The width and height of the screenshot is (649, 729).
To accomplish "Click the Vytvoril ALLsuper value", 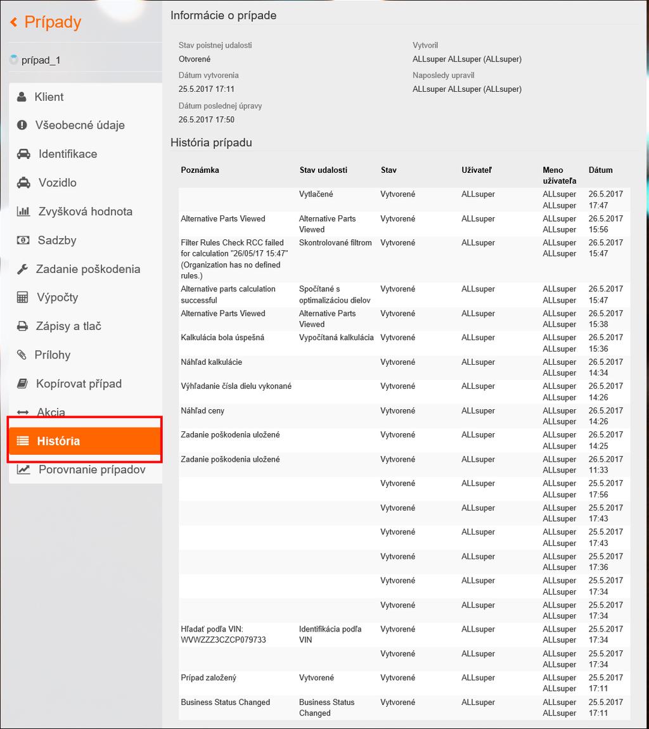I will click(467, 59).
